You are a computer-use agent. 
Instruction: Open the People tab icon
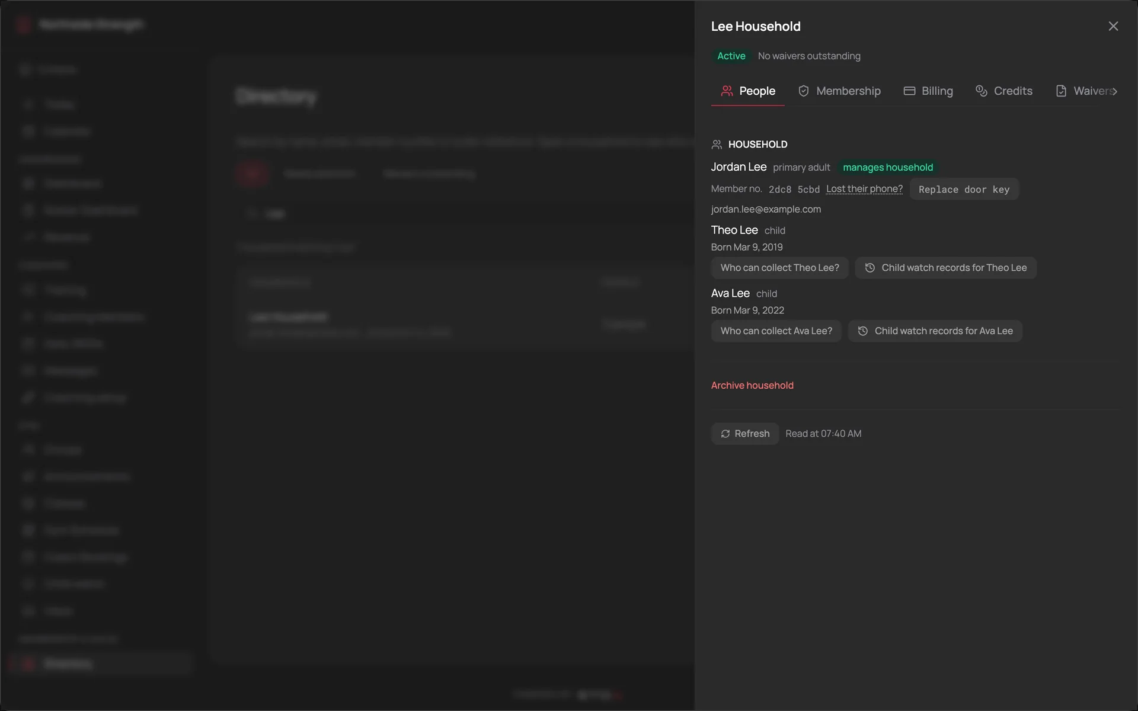tap(727, 91)
